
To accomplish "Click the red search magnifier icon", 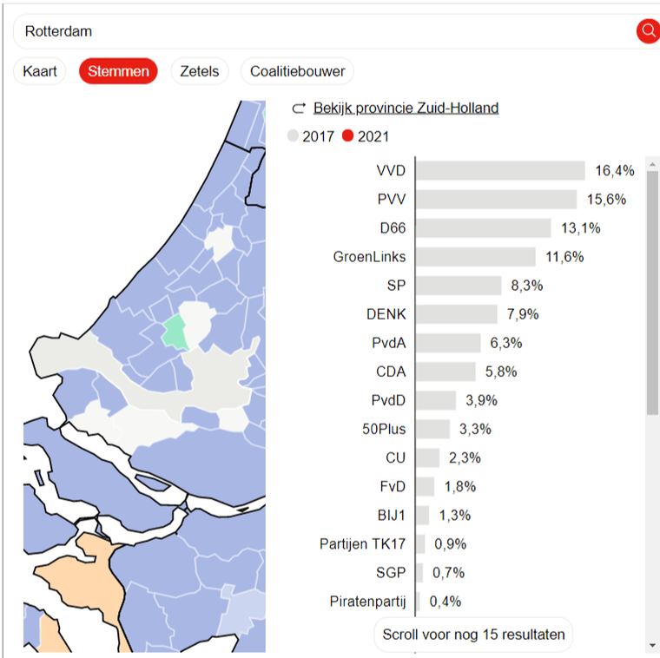I will point(649,31).
